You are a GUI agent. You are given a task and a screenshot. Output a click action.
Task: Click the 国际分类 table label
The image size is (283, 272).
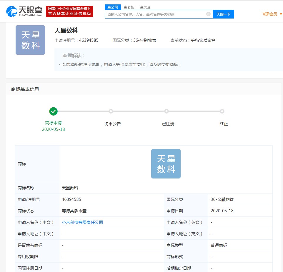(x=175, y=199)
